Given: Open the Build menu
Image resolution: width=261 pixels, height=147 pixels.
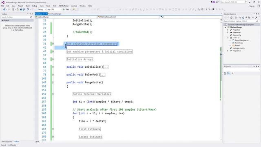Looking at the screenshot, I should [x=28, y=6].
